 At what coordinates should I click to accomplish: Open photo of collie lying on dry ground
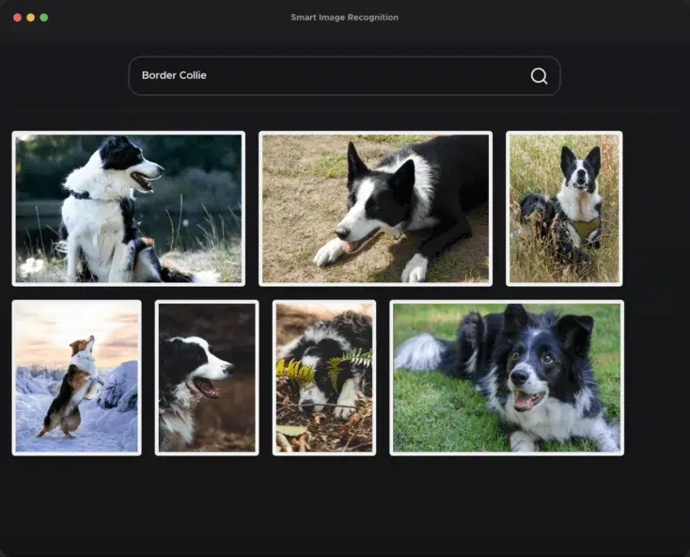[x=375, y=209]
